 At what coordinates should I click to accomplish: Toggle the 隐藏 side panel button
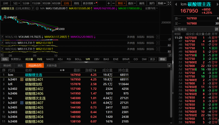tap(162, 3)
